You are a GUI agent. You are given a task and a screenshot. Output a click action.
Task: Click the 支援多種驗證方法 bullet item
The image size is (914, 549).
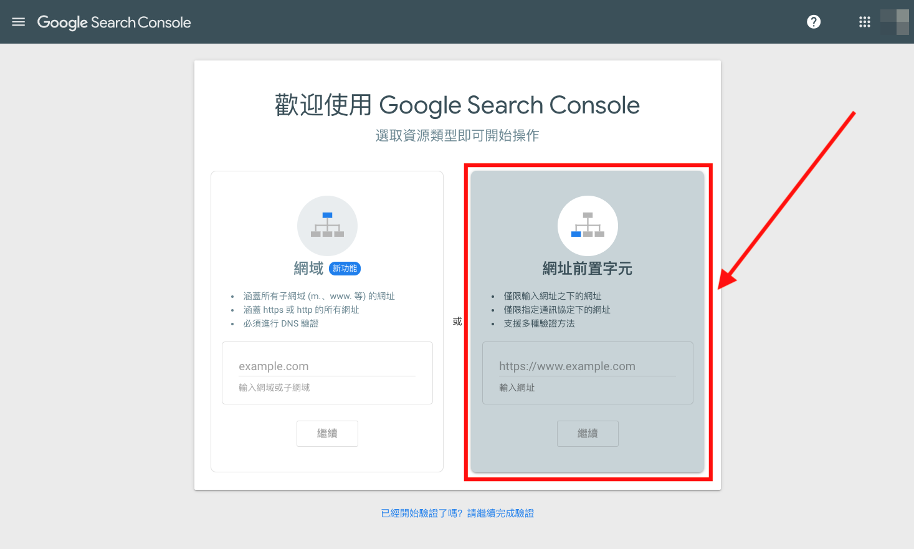pos(540,323)
